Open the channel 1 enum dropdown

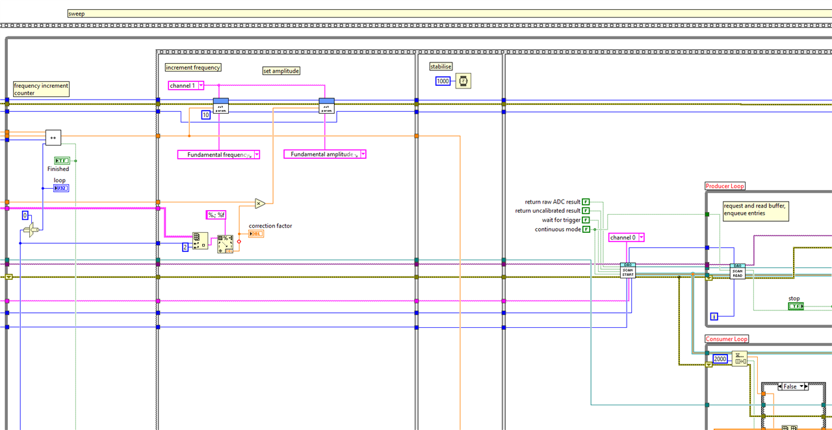pos(201,85)
